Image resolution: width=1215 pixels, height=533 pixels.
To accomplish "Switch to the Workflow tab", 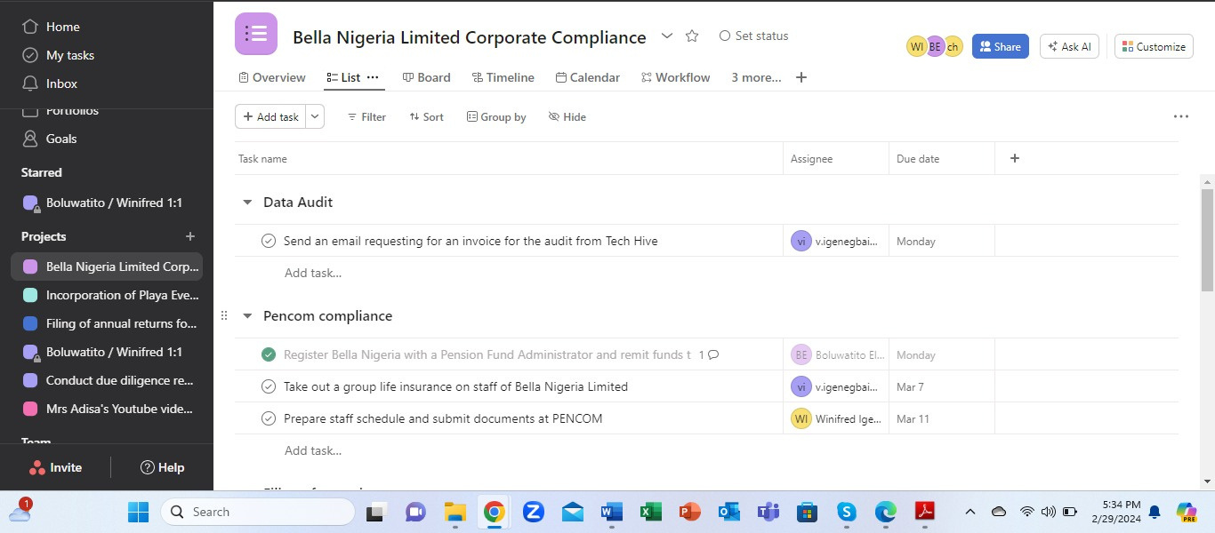I will pos(676,77).
